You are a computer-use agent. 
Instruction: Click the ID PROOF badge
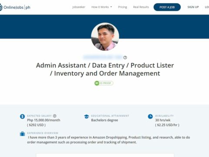point(104,83)
